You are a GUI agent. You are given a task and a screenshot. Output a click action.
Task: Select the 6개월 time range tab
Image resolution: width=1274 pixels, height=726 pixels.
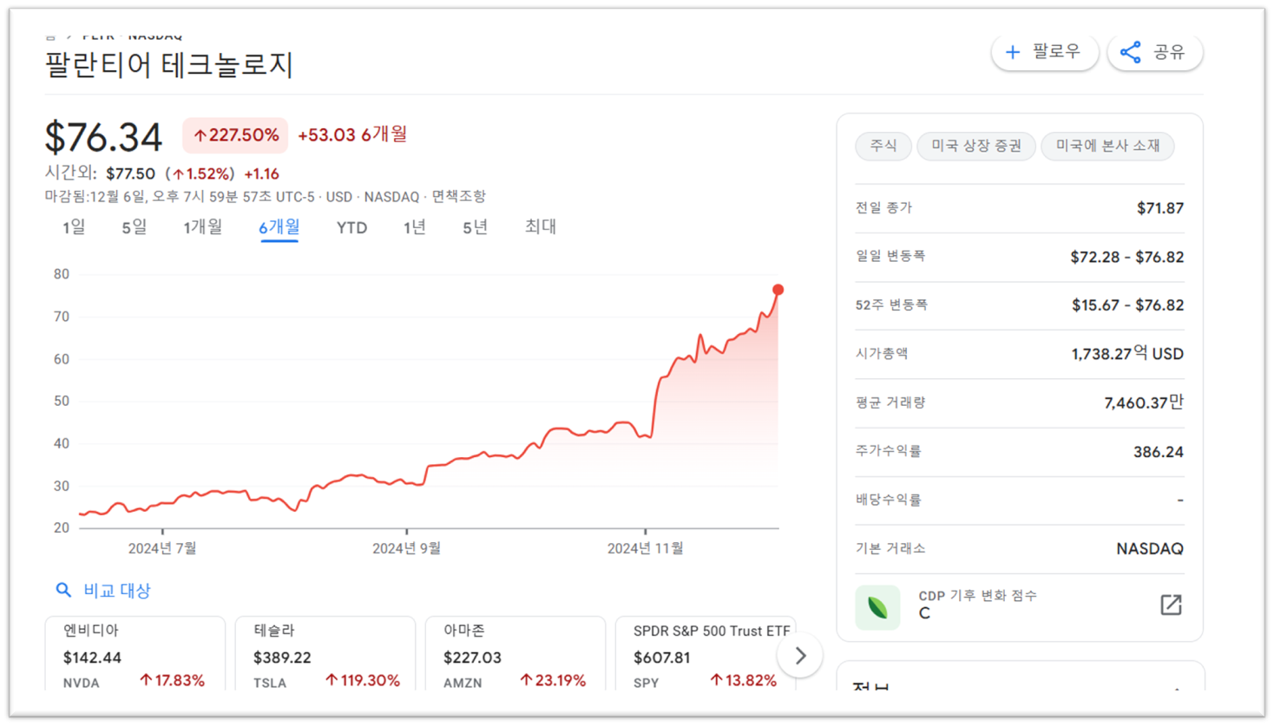coord(279,227)
